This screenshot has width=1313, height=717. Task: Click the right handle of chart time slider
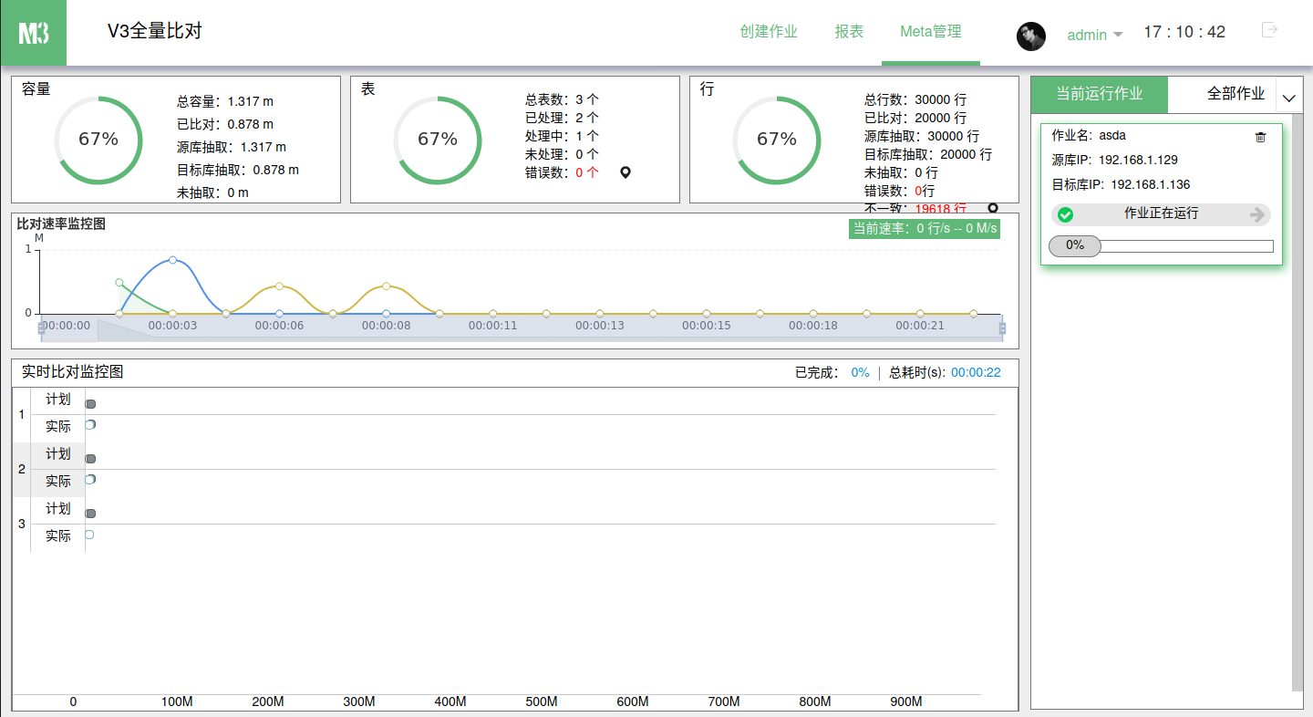click(x=1003, y=327)
